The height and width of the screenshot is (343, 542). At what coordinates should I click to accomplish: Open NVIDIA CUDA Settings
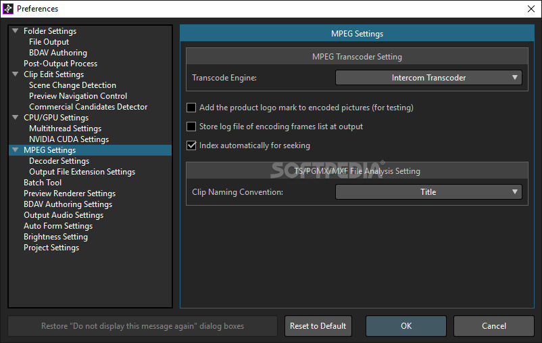pyautogui.click(x=69, y=139)
